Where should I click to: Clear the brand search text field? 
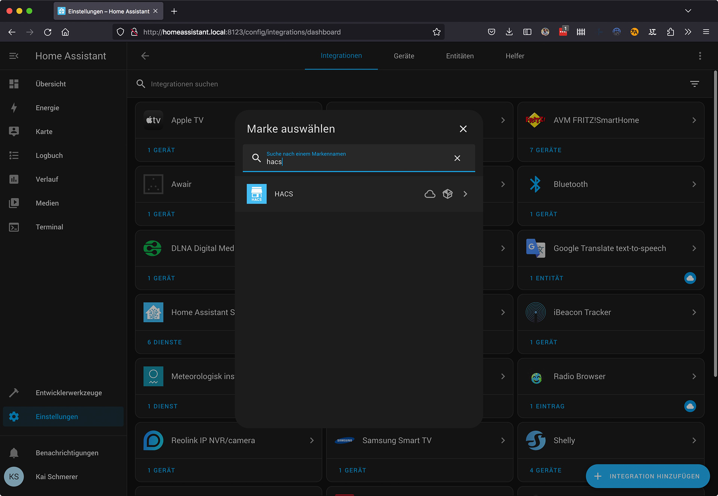pyautogui.click(x=457, y=158)
